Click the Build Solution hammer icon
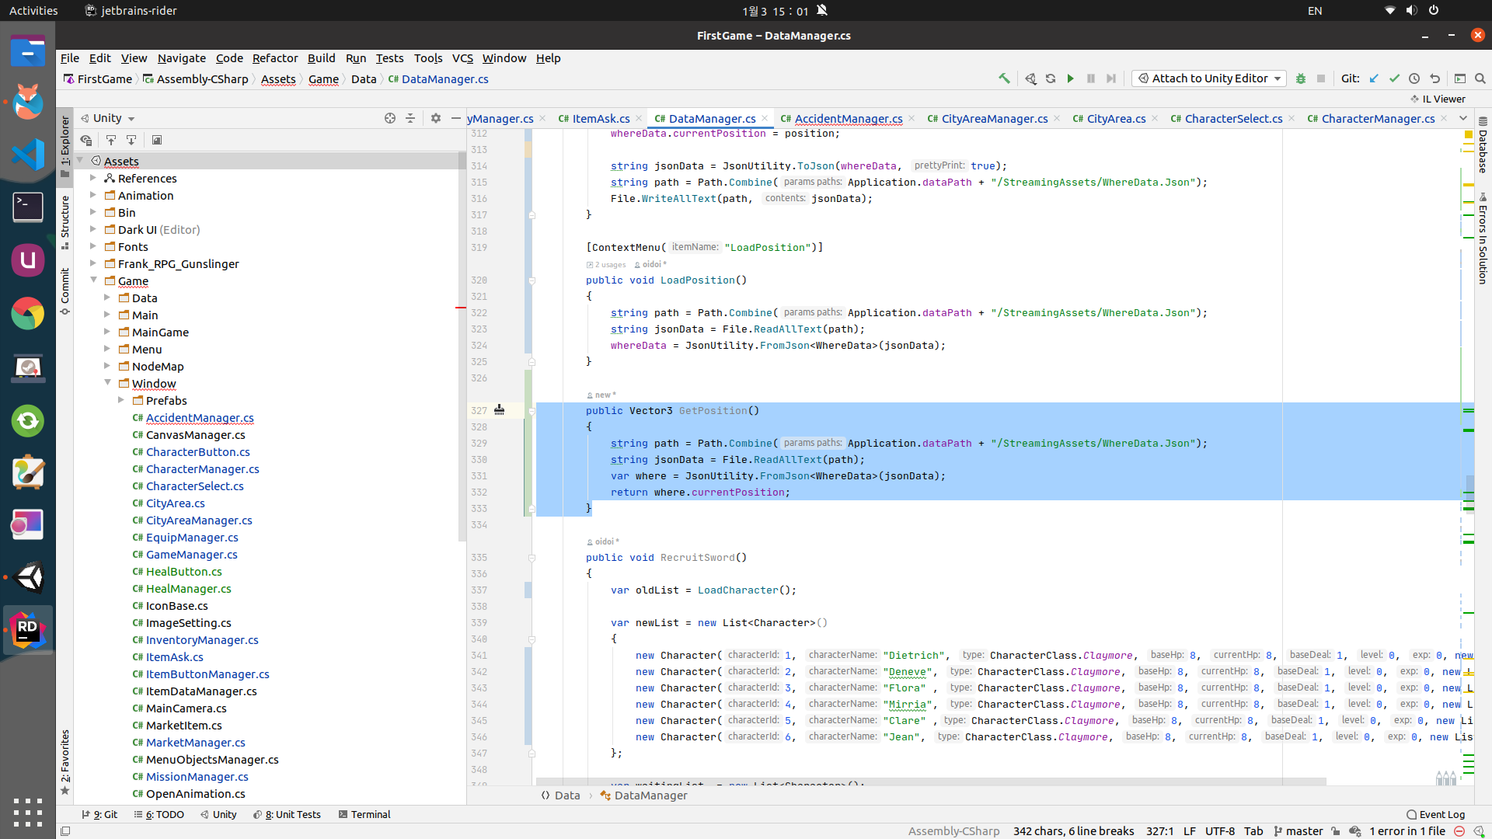Image resolution: width=1492 pixels, height=839 pixels. coord(1004,78)
